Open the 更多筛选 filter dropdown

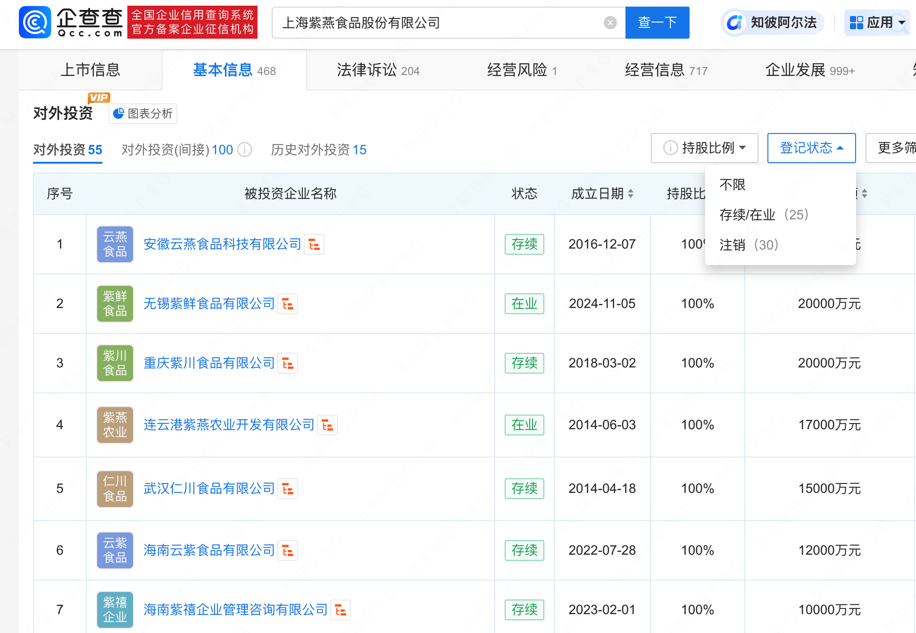pyautogui.click(x=891, y=148)
